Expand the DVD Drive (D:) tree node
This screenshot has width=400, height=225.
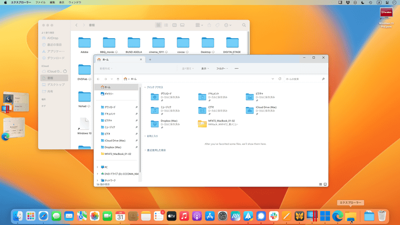point(97,173)
